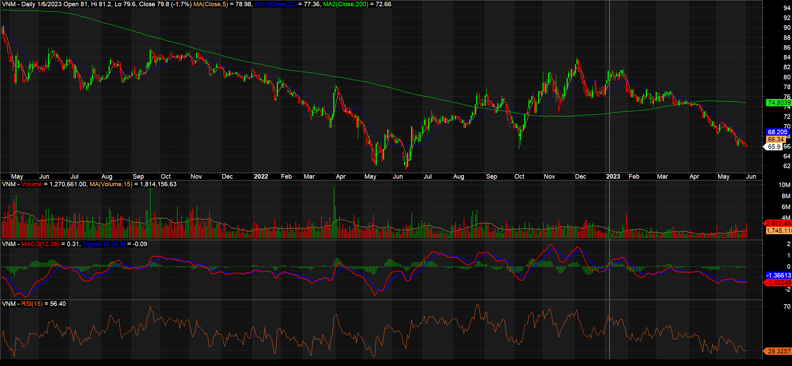This screenshot has height=366, width=792.
Task: Select the RSI(15) legend label
Action: tap(32, 304)
